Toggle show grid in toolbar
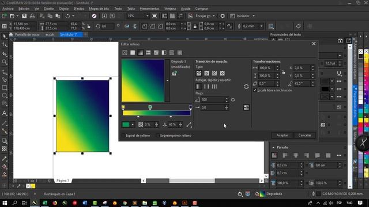The height and width of the screenshot is (207, 369). pyautogui.click(x=172, y=16)
